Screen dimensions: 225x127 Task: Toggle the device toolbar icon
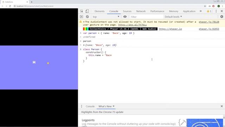(87, 11)
